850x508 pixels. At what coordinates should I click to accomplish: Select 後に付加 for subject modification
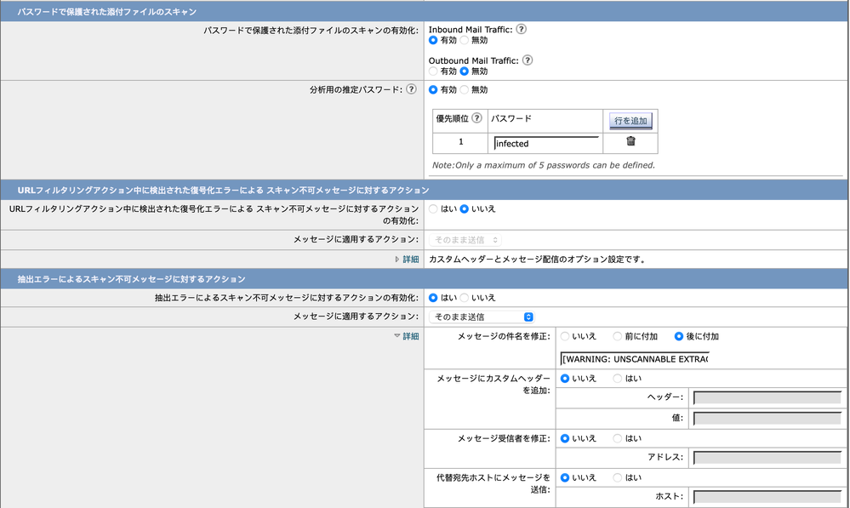coord(679,336)
